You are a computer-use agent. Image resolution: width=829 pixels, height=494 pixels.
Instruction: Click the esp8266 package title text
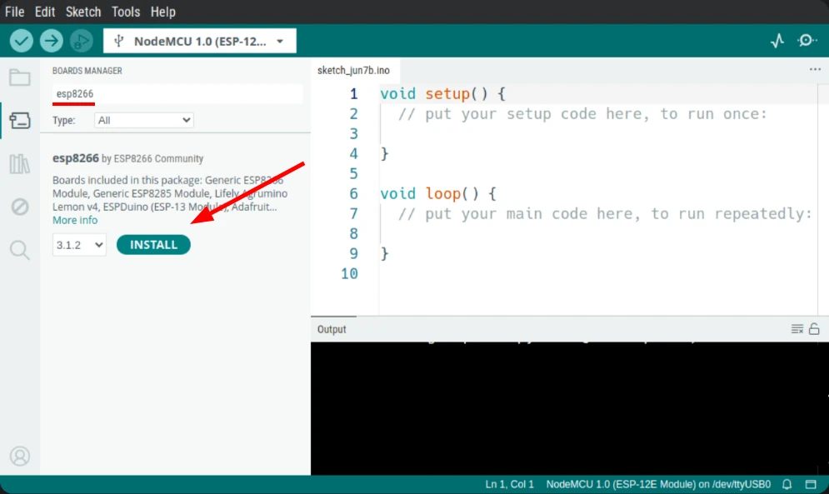(x=76, y=158)
